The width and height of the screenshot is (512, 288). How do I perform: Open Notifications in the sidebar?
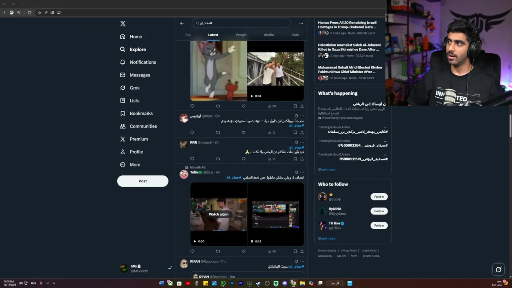(138, 62)
